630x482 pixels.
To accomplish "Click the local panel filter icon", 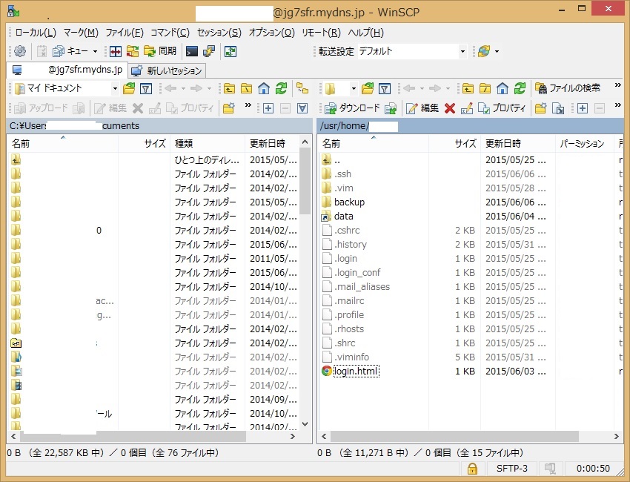I will tap(146, 88).
